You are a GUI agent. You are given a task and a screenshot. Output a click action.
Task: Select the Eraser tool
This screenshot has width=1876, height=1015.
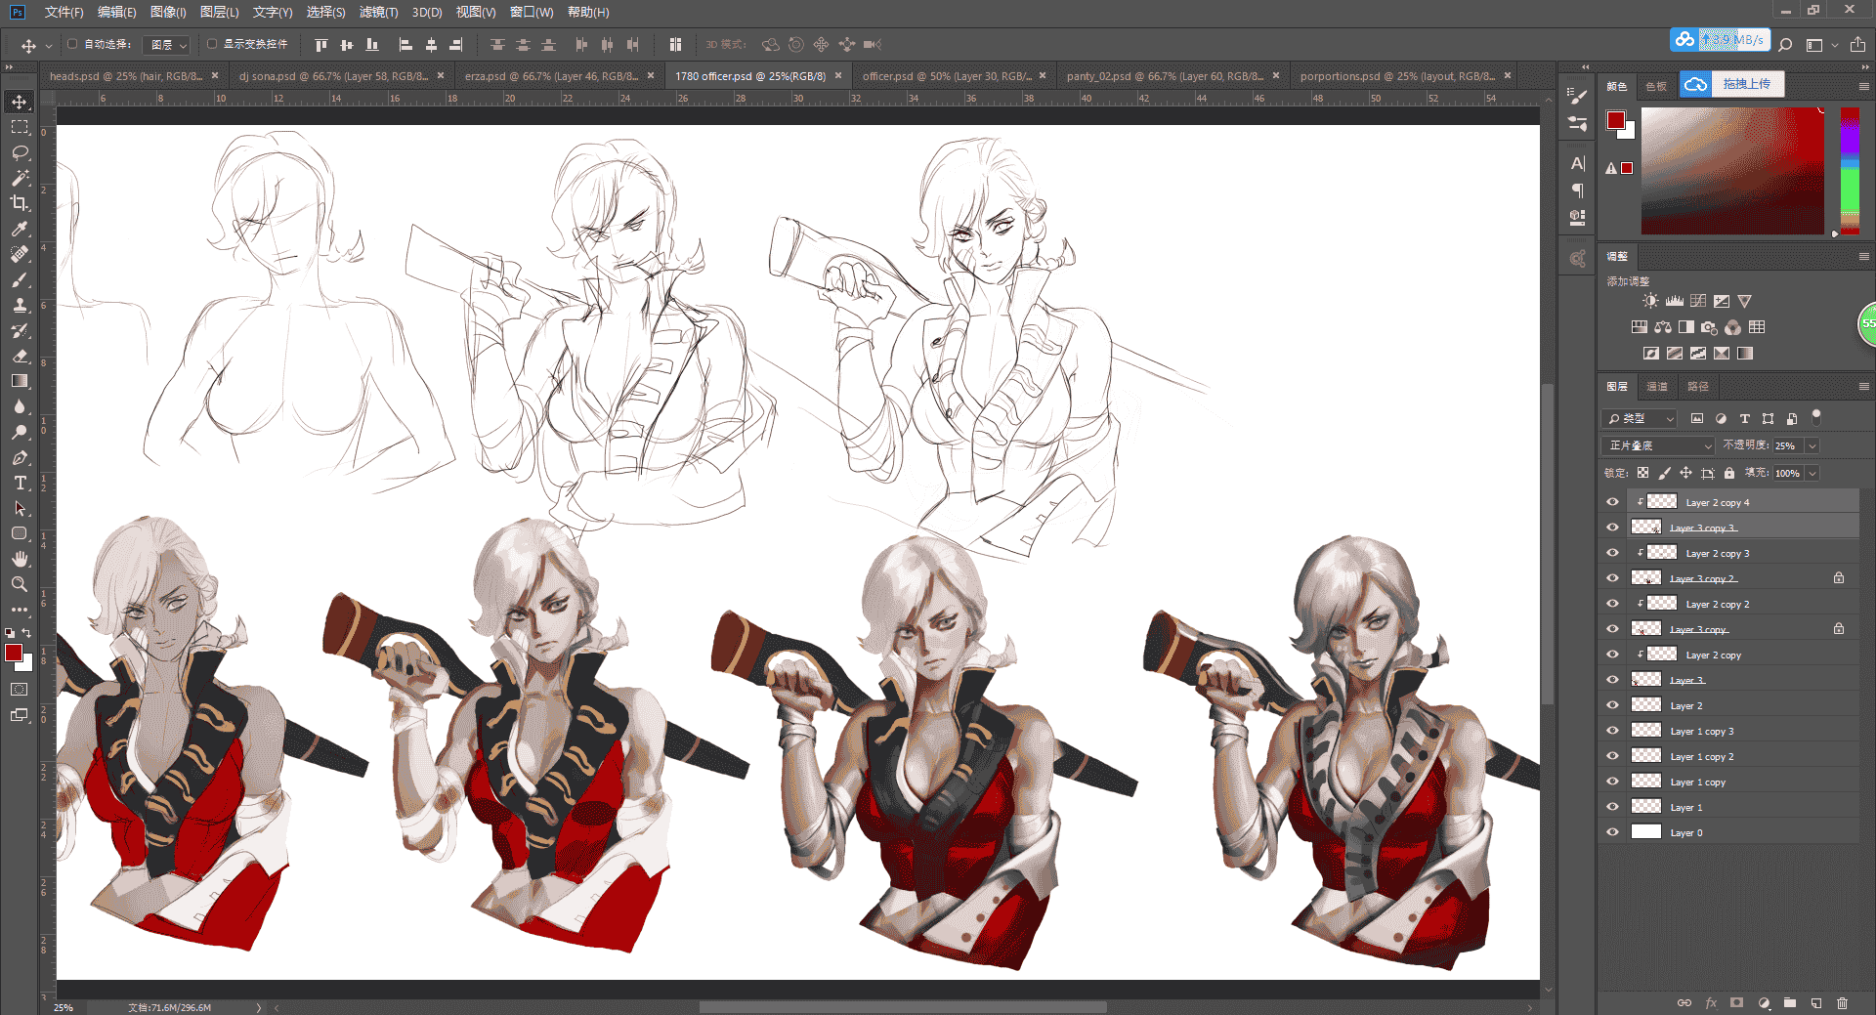tap(20, 356)
